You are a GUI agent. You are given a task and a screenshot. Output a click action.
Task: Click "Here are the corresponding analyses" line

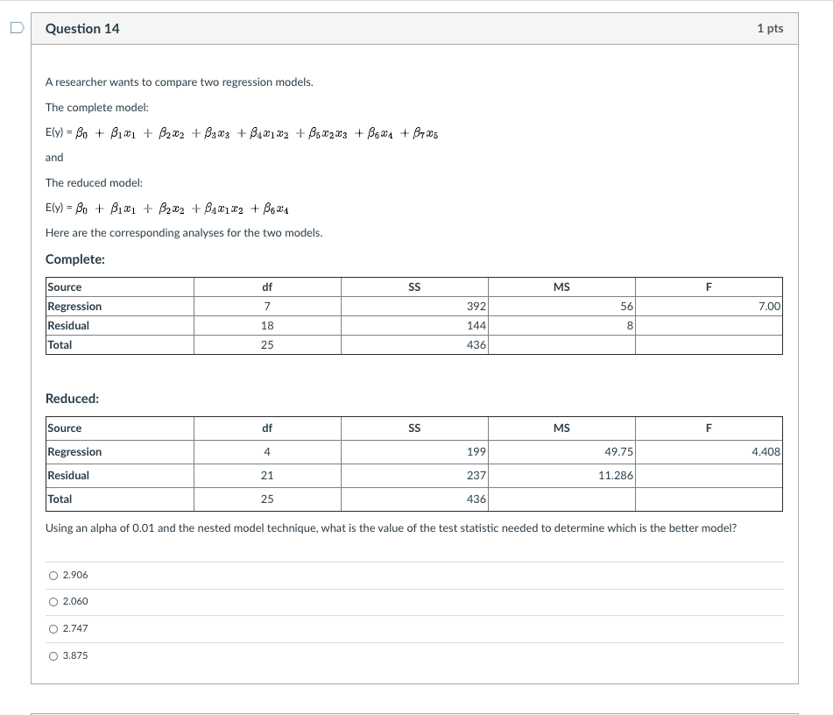184,233
